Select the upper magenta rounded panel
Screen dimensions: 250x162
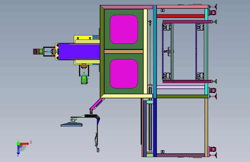[124, 29]
